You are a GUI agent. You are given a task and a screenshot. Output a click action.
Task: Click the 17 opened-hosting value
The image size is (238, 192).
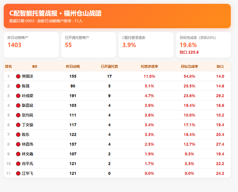pos(109,76)
